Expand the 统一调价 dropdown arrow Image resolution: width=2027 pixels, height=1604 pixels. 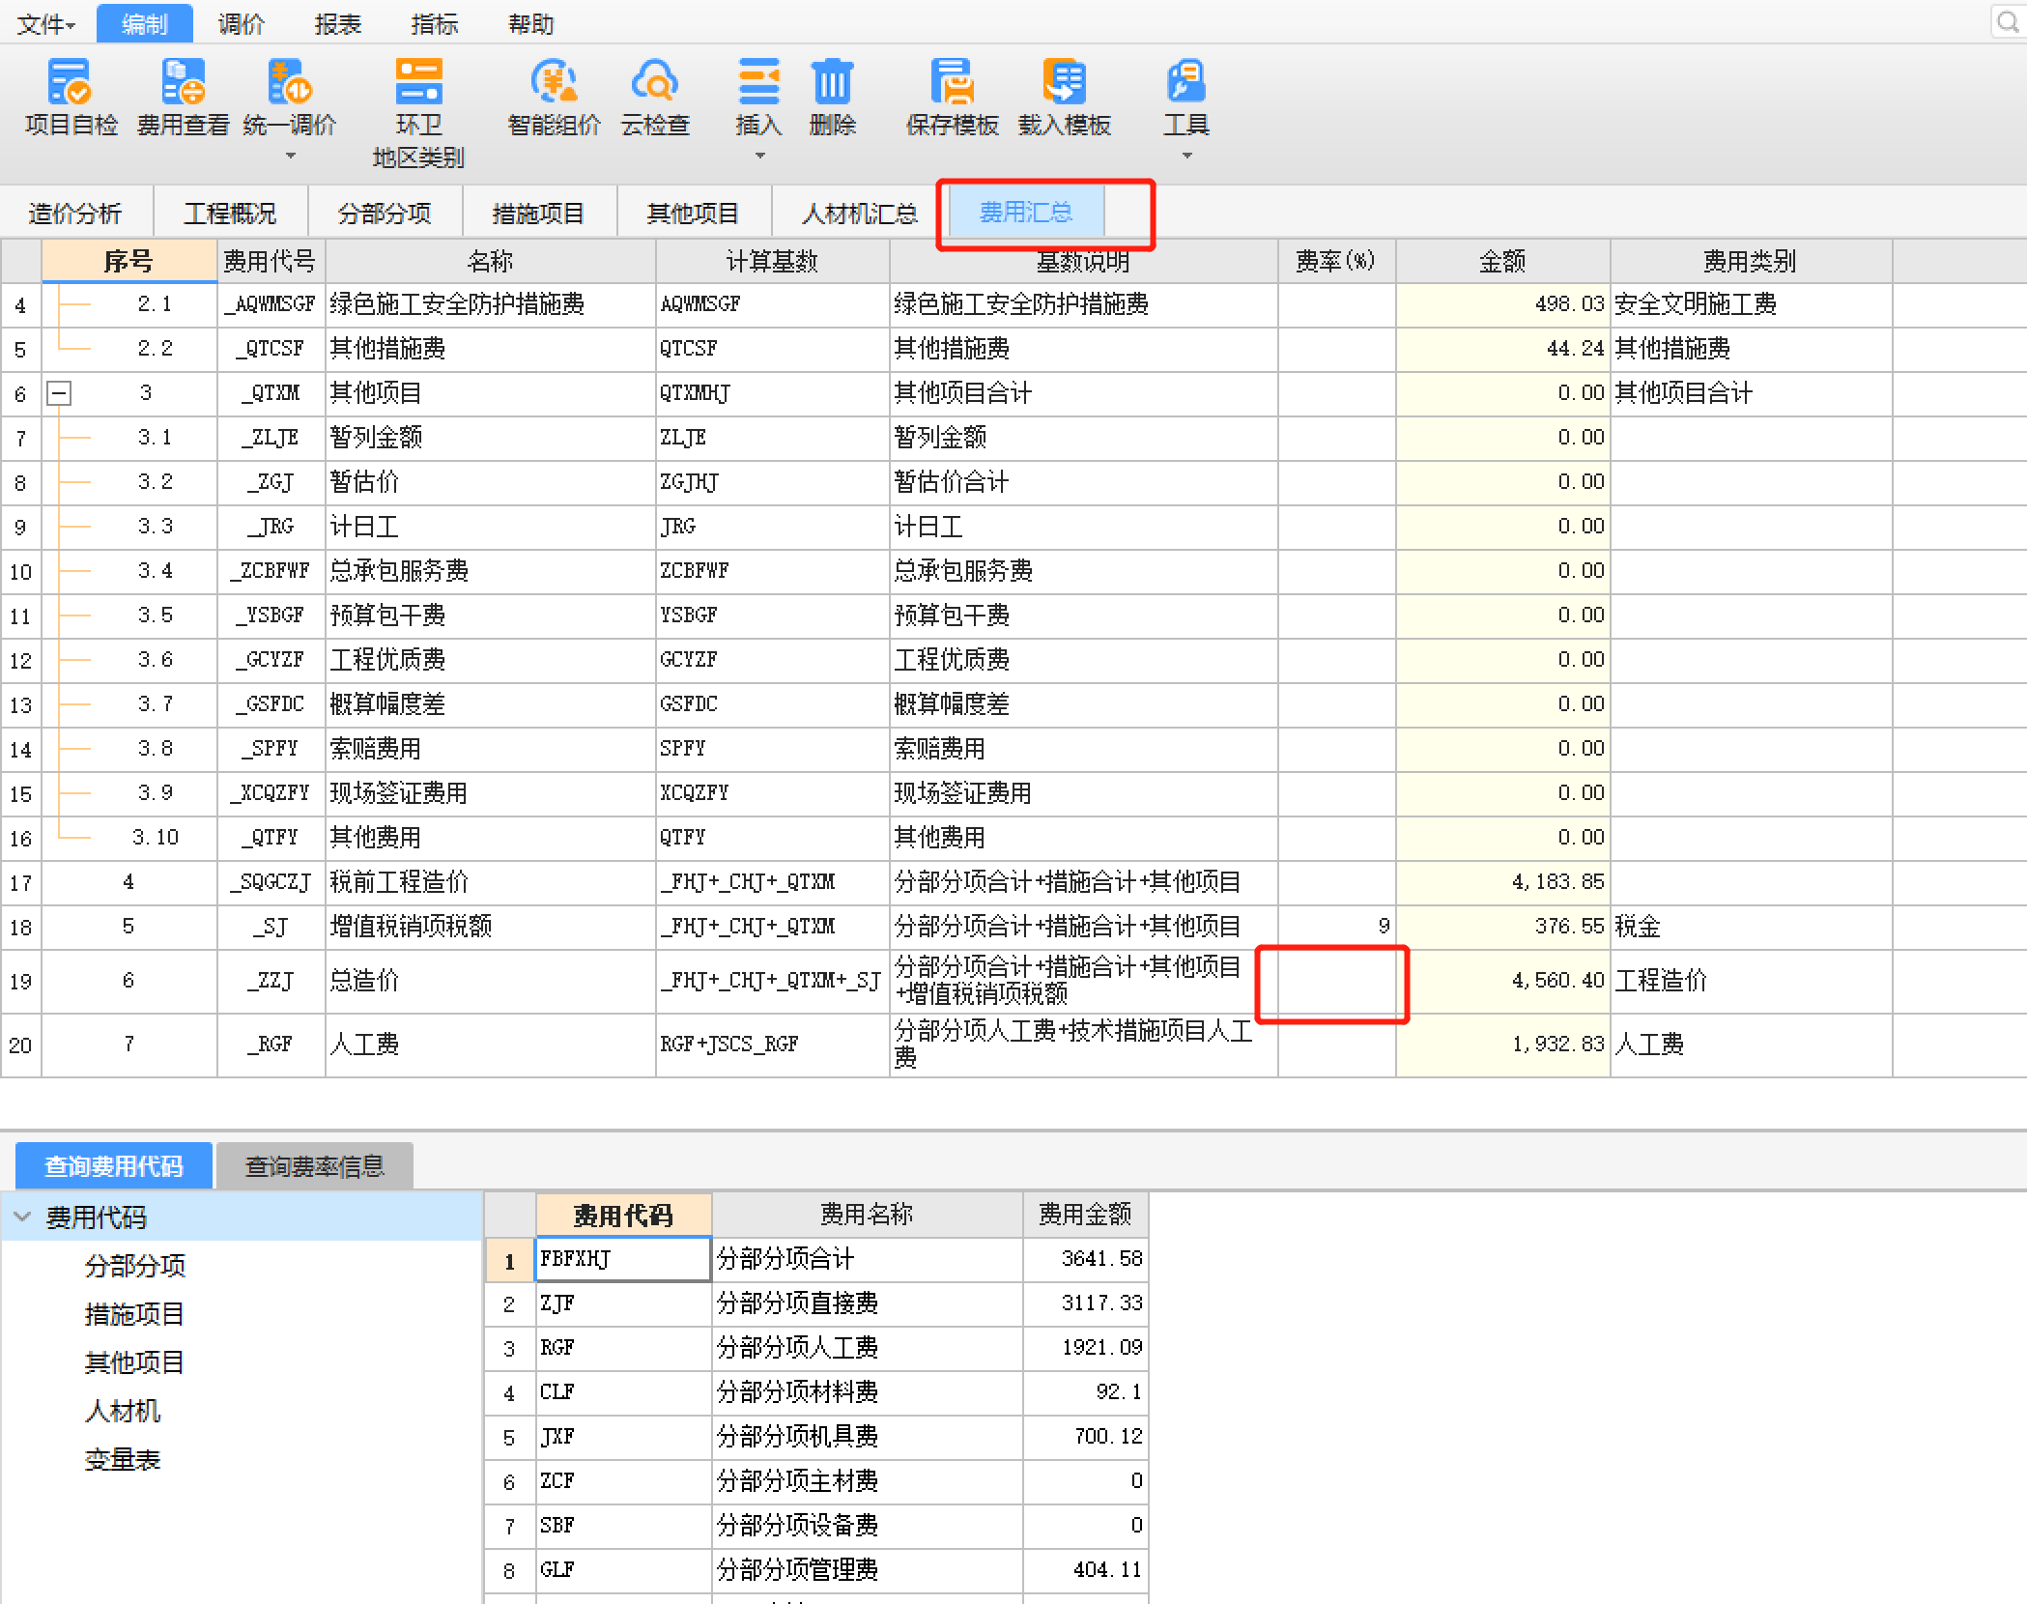pos(290,156)
